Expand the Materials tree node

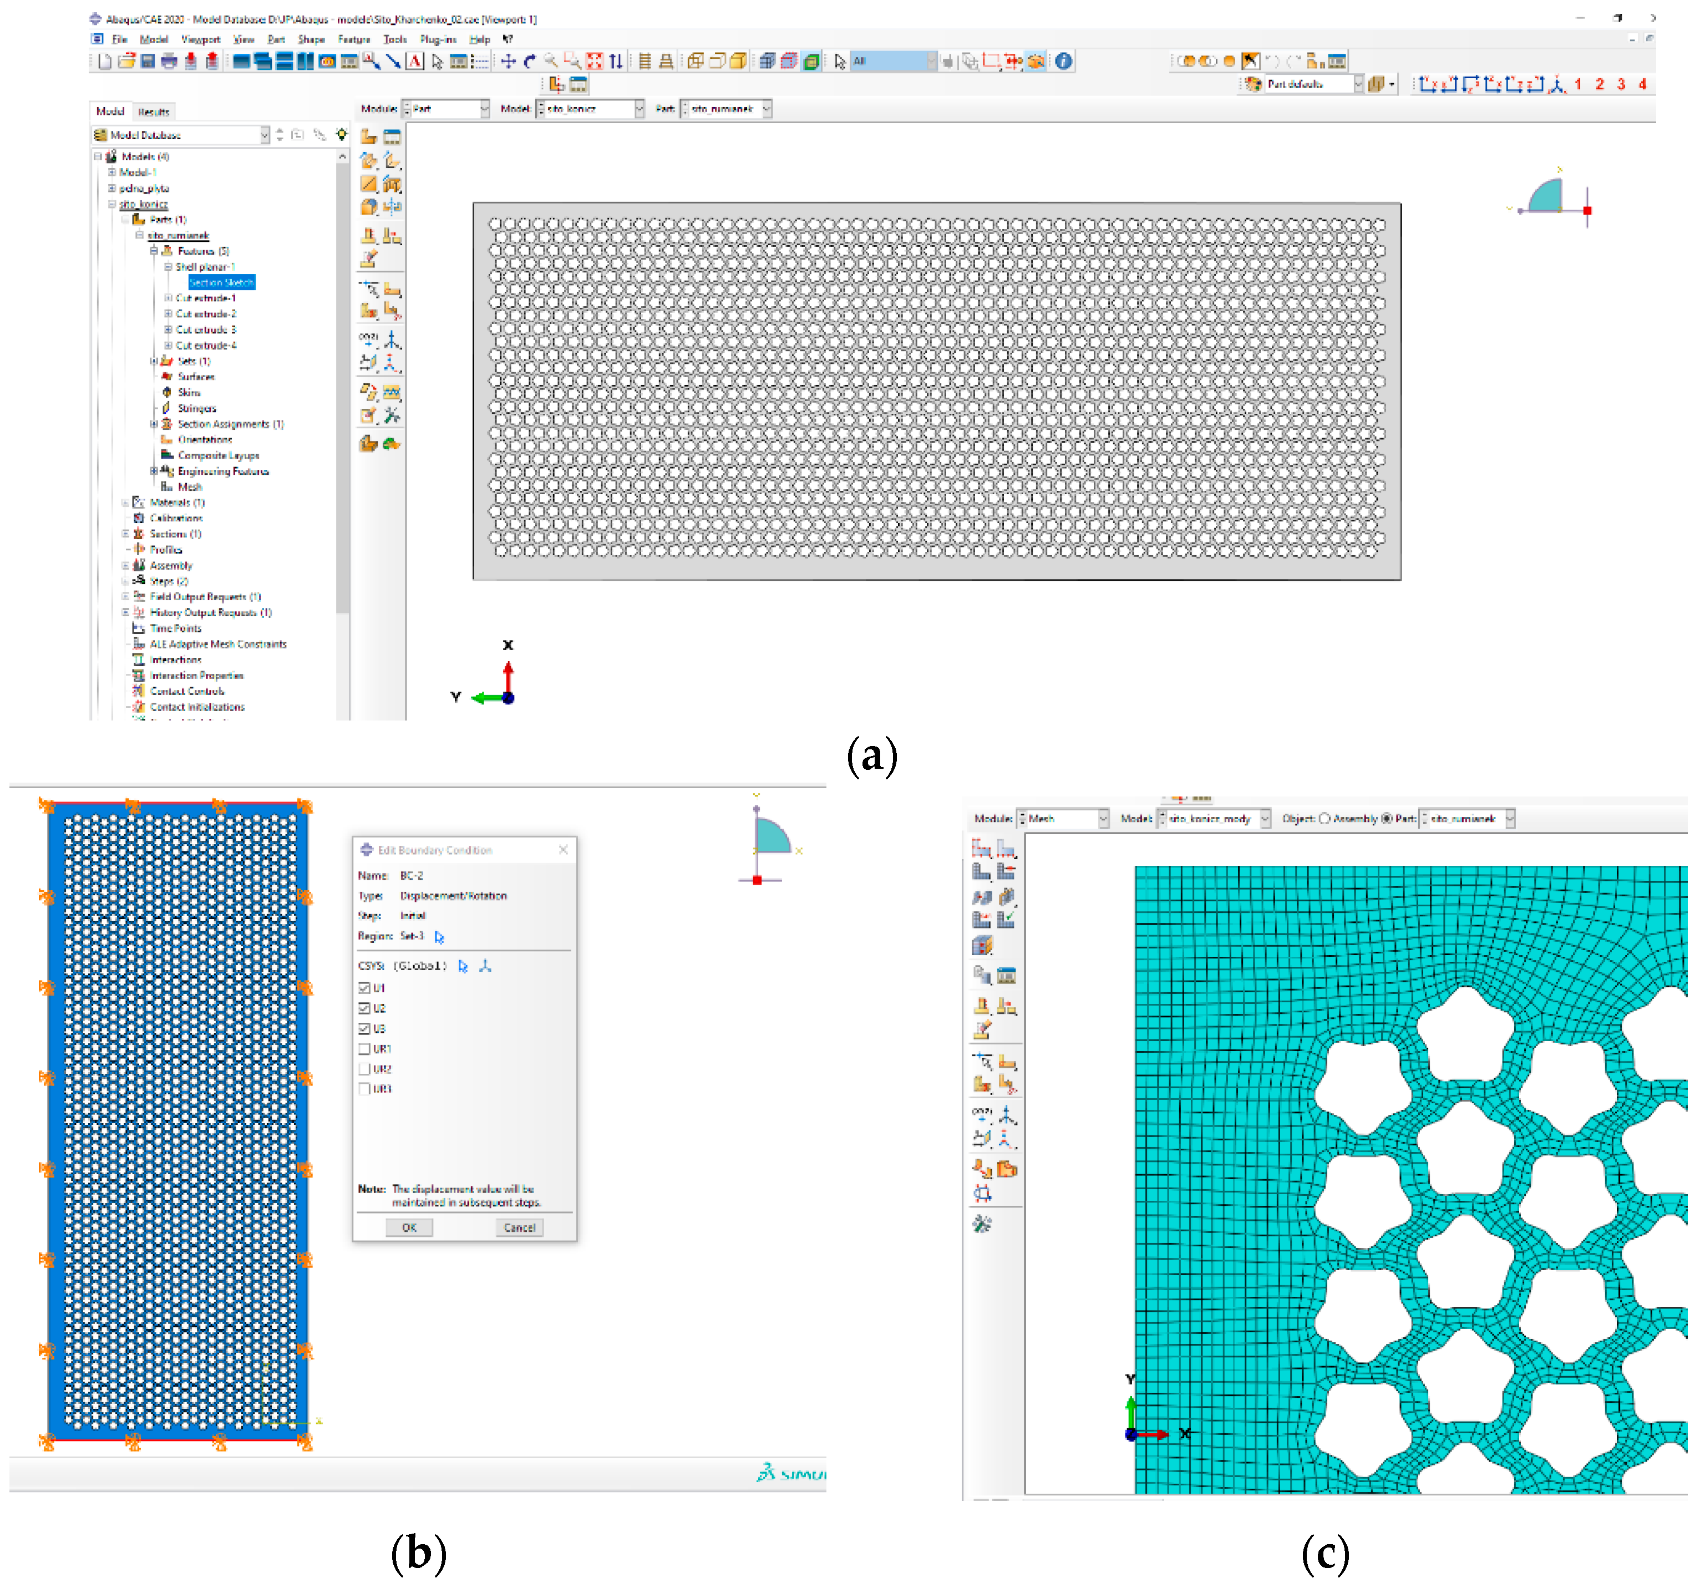tap(125, 503)
